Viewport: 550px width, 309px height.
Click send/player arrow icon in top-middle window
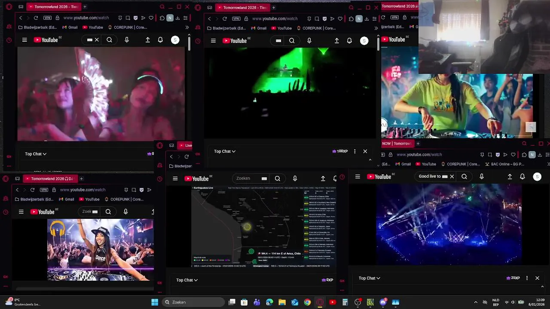(332, 19)
